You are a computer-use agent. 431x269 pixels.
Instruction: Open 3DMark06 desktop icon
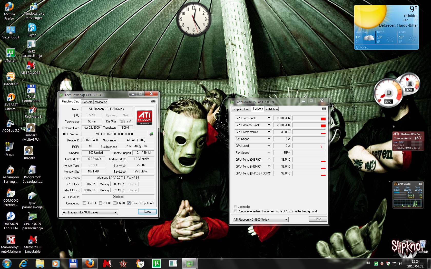coord(11,78)
